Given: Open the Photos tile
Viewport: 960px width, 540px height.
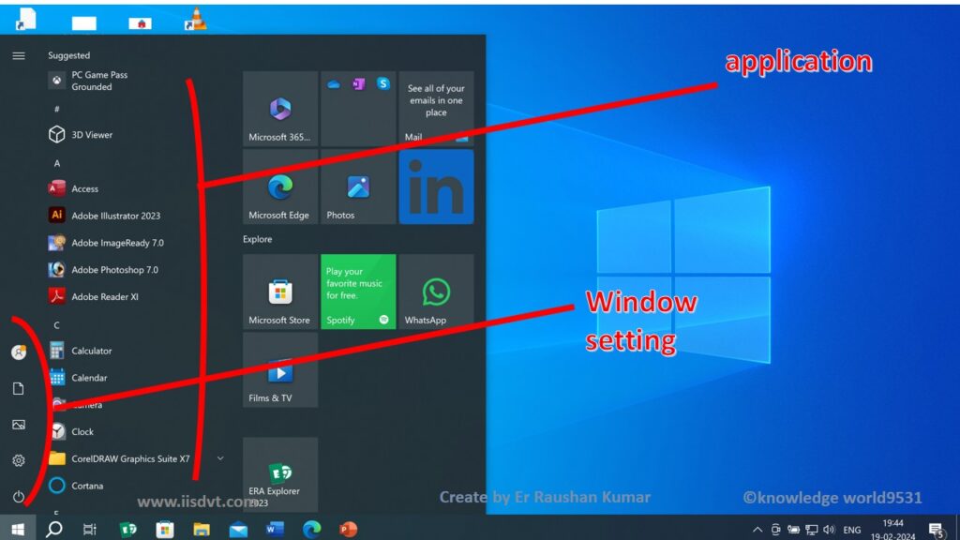Looking at the screenshot, I should coord(358,187).
